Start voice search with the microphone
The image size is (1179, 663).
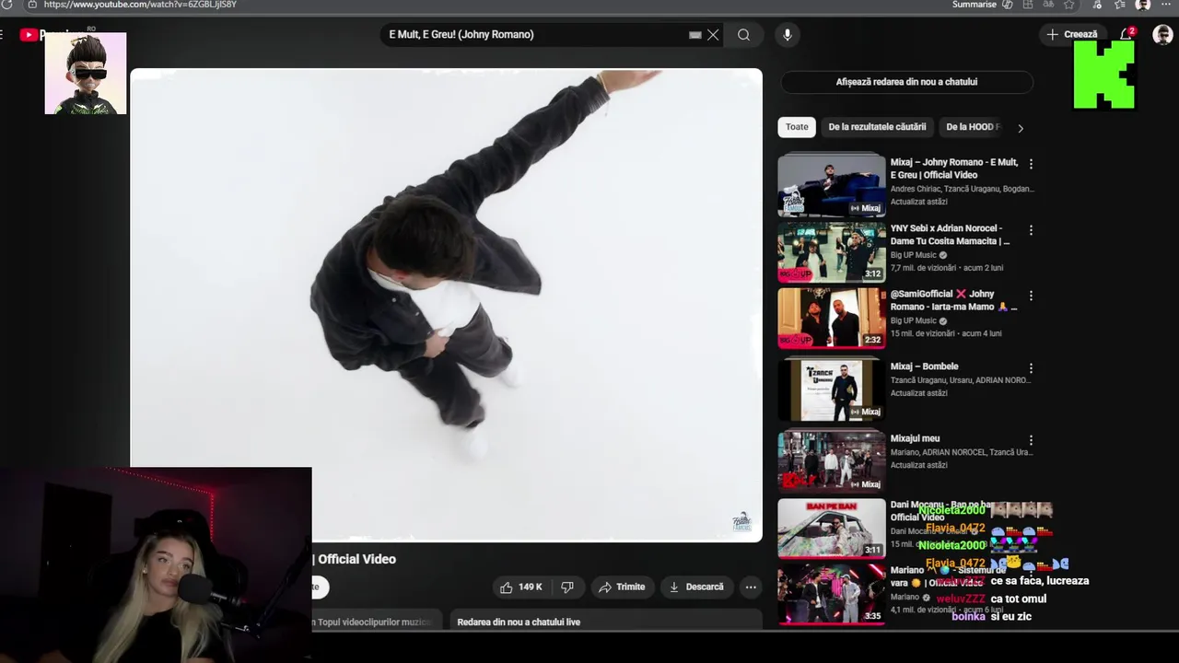tap(787, 35)
